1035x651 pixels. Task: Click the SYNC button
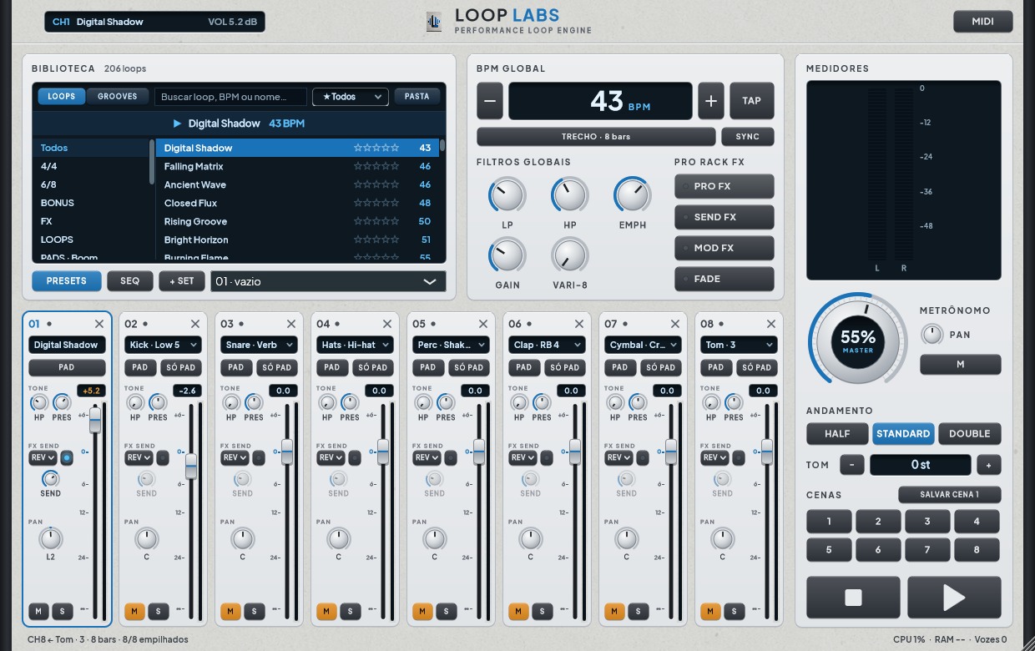click(747, 137)
